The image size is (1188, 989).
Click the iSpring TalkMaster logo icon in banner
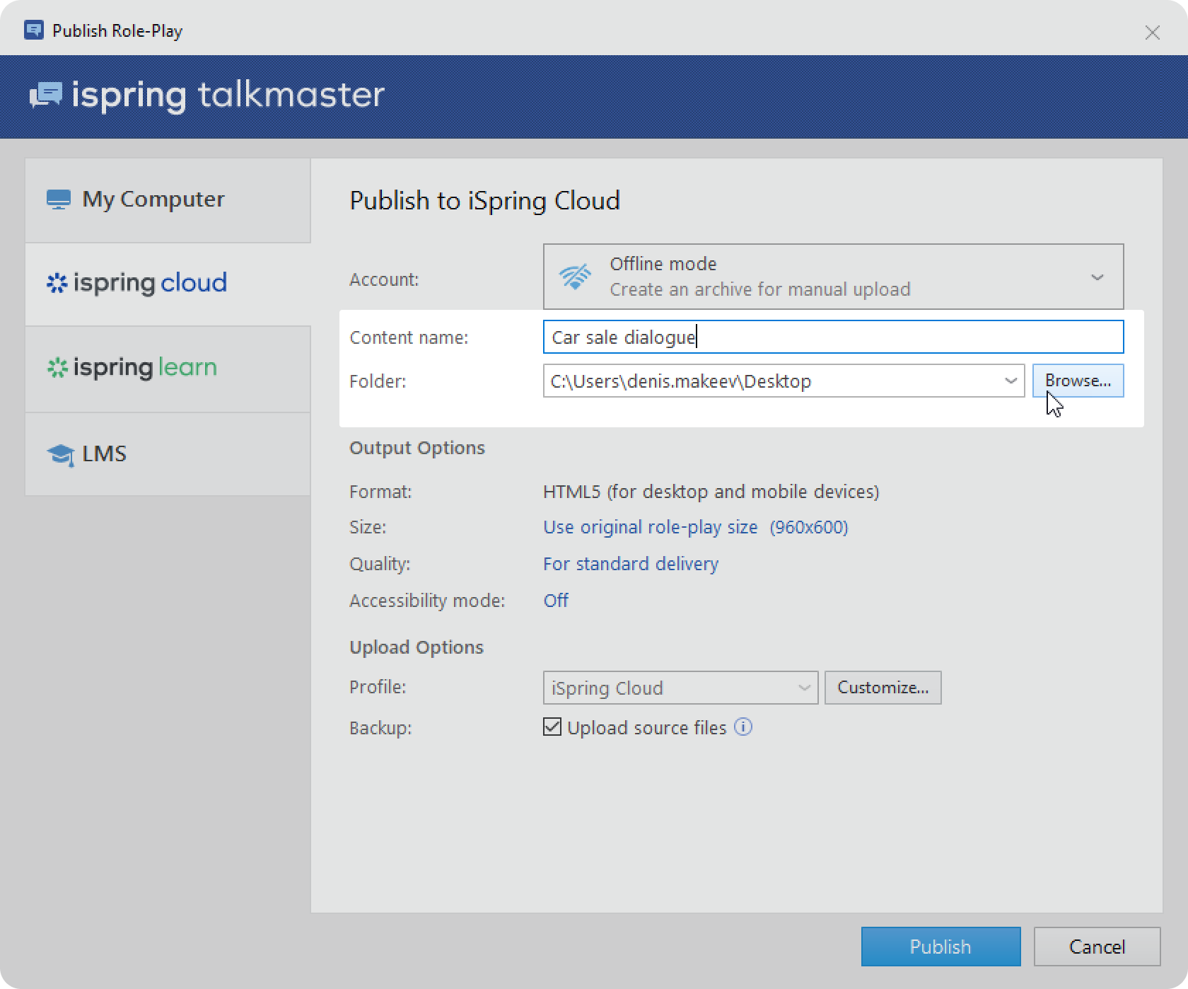46,95
